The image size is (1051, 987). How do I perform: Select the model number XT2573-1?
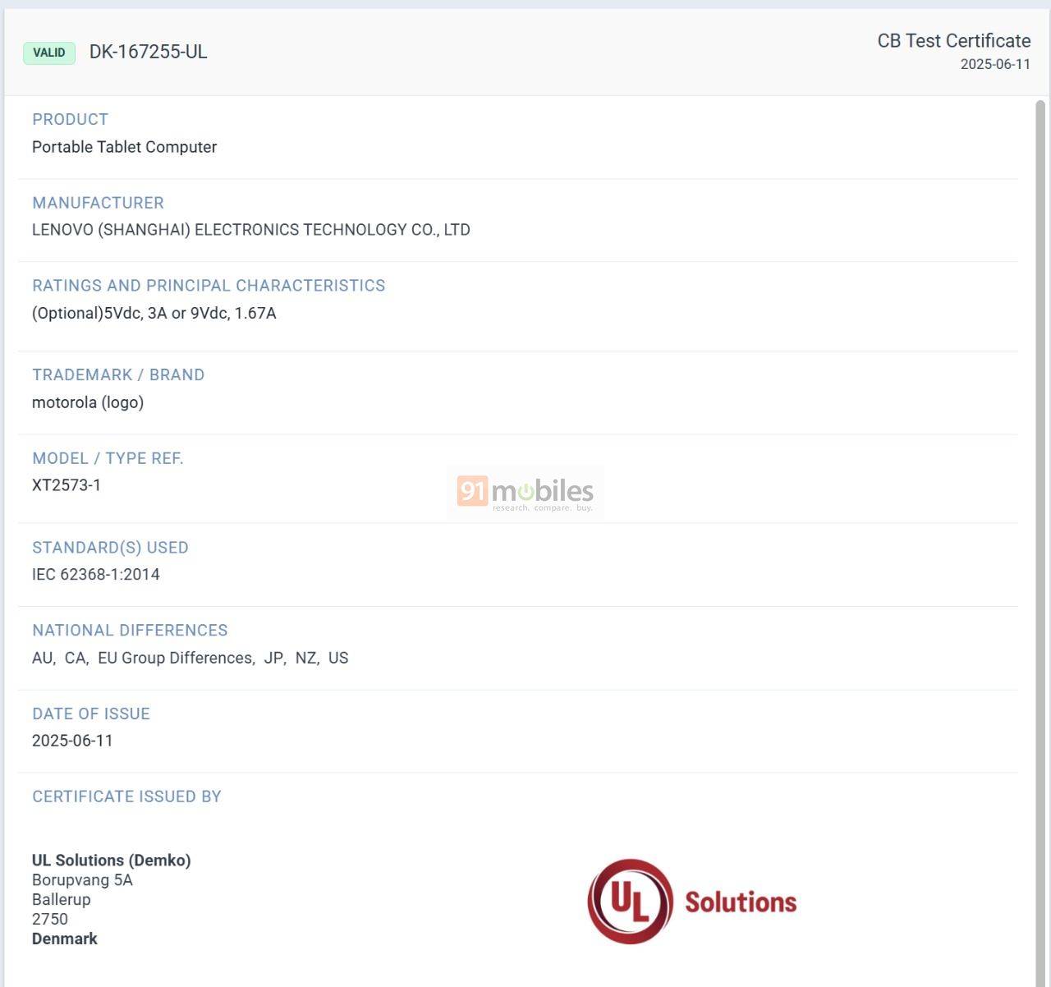click(x=67, y=485)
